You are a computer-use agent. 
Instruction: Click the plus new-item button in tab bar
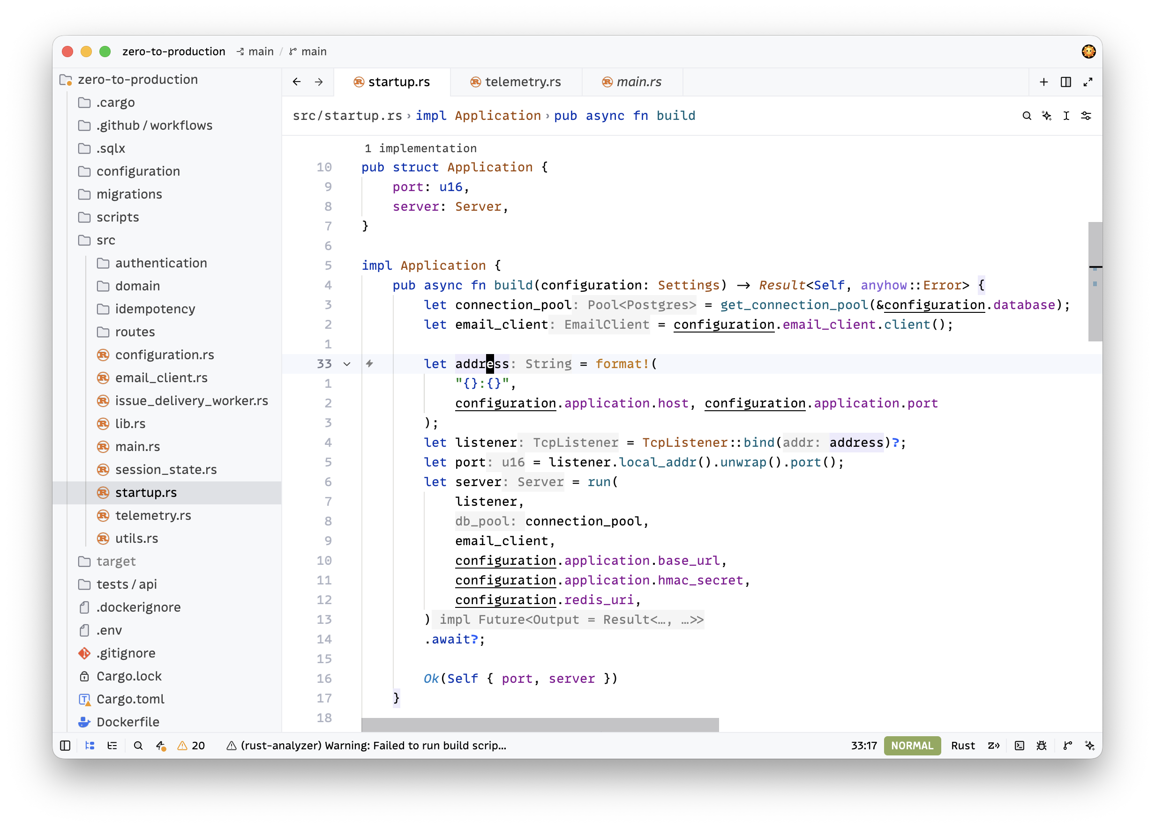pyautogui.click(x=1043, y=81)
